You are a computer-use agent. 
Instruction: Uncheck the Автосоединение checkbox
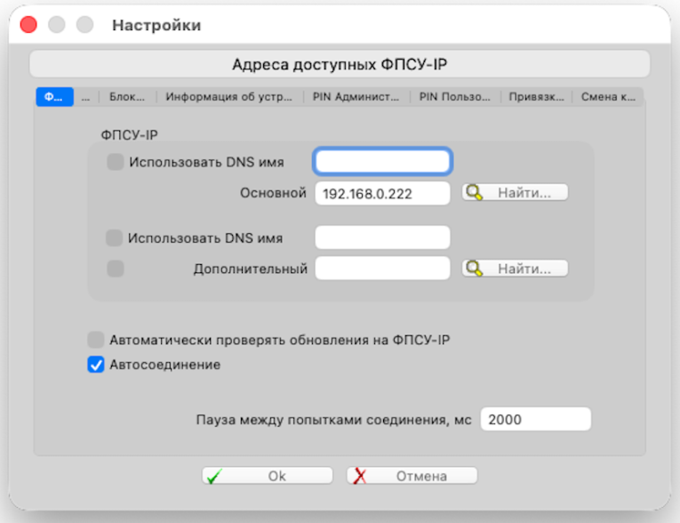point(96,365)
